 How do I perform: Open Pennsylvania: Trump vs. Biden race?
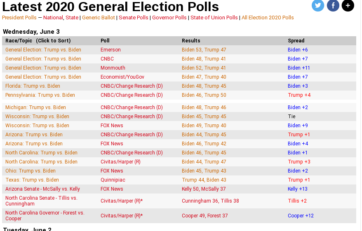[x=40, y=95]
